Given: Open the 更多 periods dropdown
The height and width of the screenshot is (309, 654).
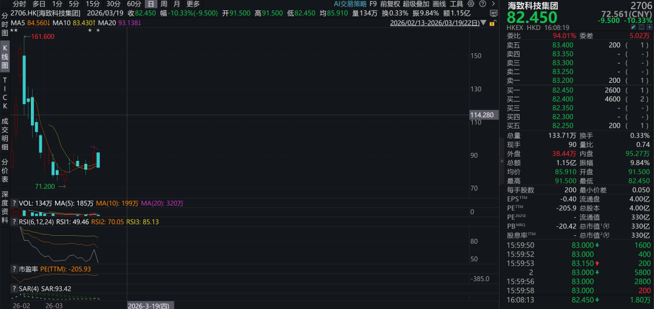Looking at the screenshot, I should pyautogui.click(x=193, y=4).
